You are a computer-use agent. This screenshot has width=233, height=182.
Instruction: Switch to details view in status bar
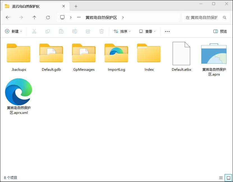coord(221,177)
